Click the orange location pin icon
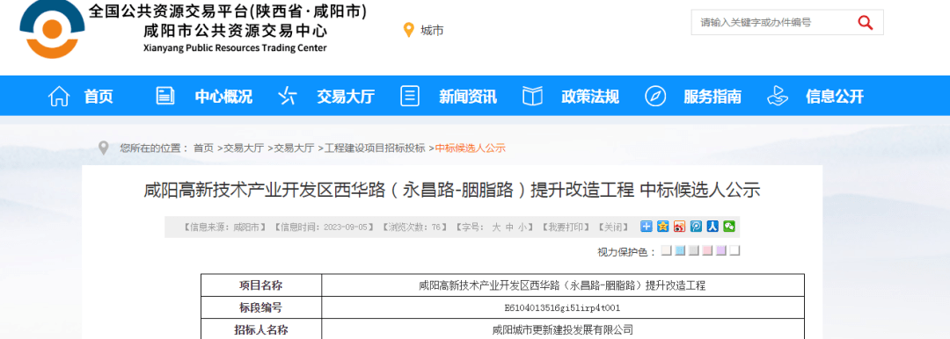The image size is (950, 339). pos(409,30)
